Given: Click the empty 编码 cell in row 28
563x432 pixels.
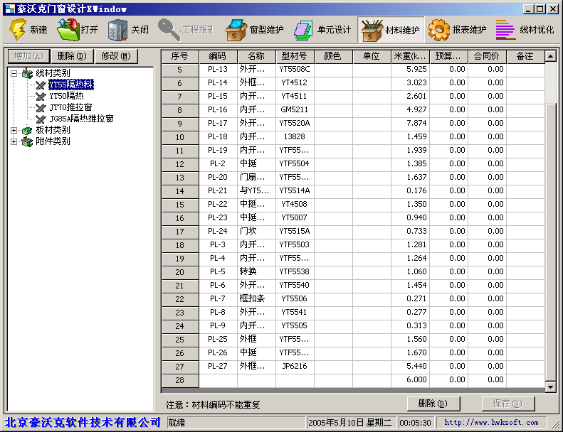Looking at the screenshot, I should [218, 379].
